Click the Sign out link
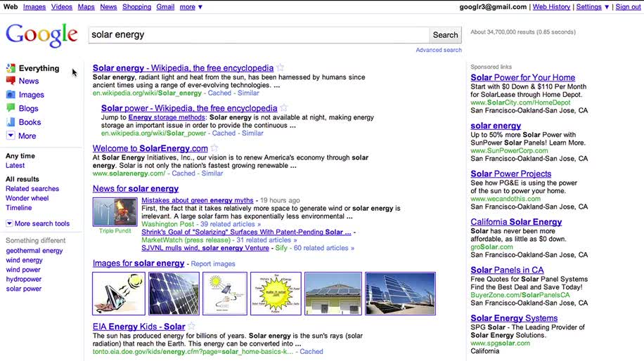The width and height of the screenshot is (644, 361). [628, 7]
